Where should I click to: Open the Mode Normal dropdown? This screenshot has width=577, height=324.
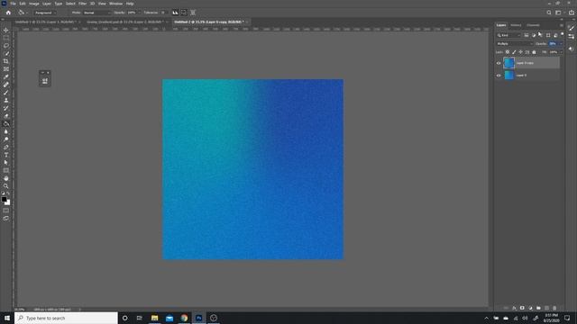(97, 13)
